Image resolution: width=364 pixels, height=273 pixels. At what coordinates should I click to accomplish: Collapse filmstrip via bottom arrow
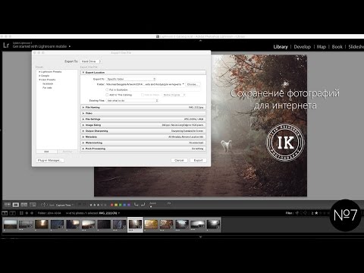coord(200,237)
